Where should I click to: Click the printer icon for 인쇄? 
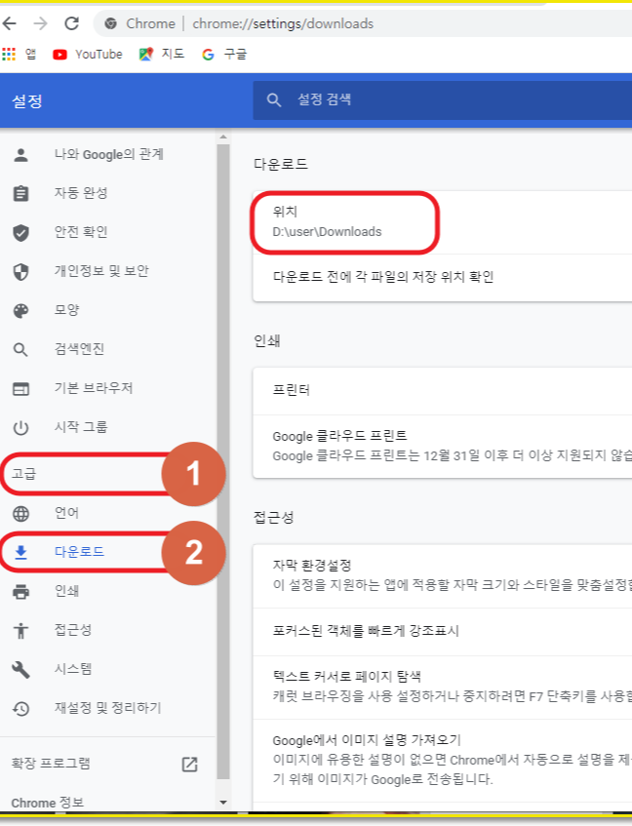[21, 592]
